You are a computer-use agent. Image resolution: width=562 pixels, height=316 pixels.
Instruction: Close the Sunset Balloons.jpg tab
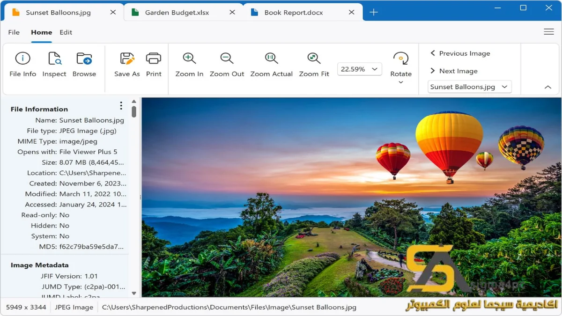(113, 13)
